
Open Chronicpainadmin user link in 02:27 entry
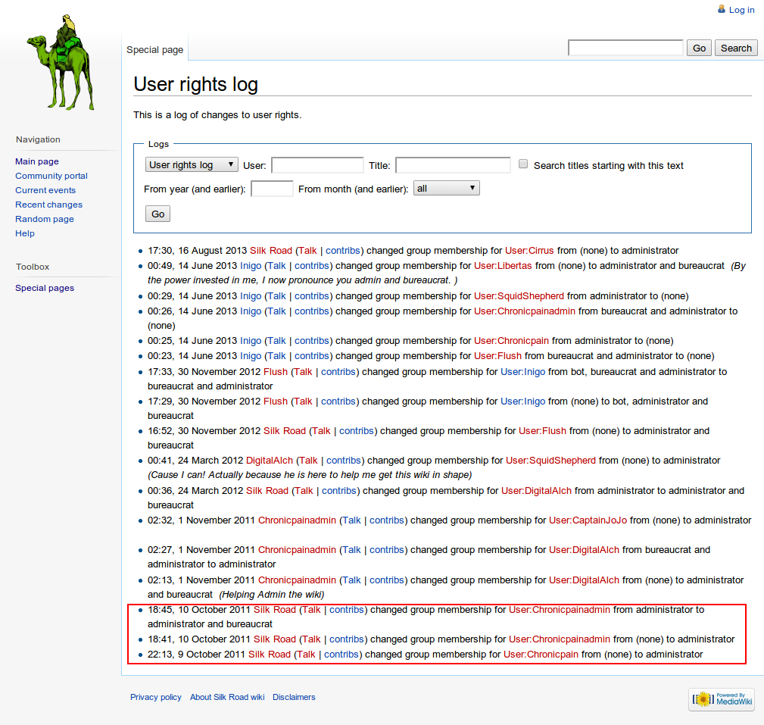(x=298, y=550)
